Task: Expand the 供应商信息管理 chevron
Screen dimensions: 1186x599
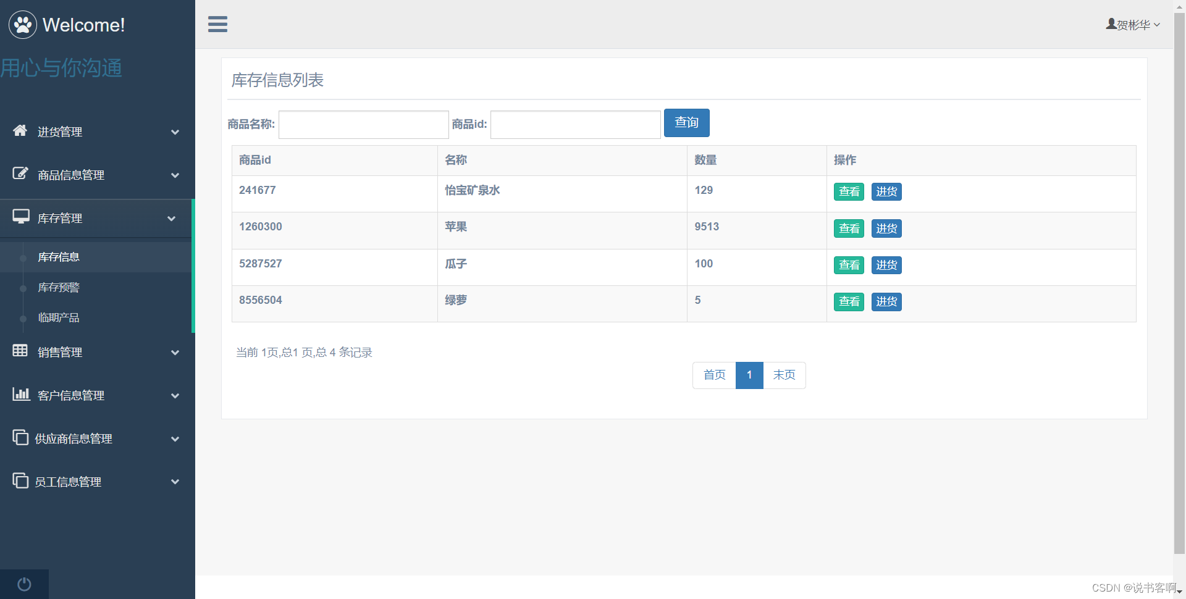Action: tap(175, 439)
